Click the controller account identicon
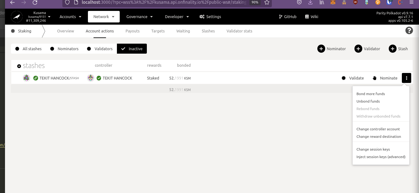 point(91,78)
